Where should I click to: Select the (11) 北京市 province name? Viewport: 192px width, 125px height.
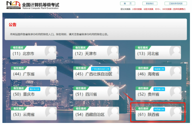coord(23,54)
